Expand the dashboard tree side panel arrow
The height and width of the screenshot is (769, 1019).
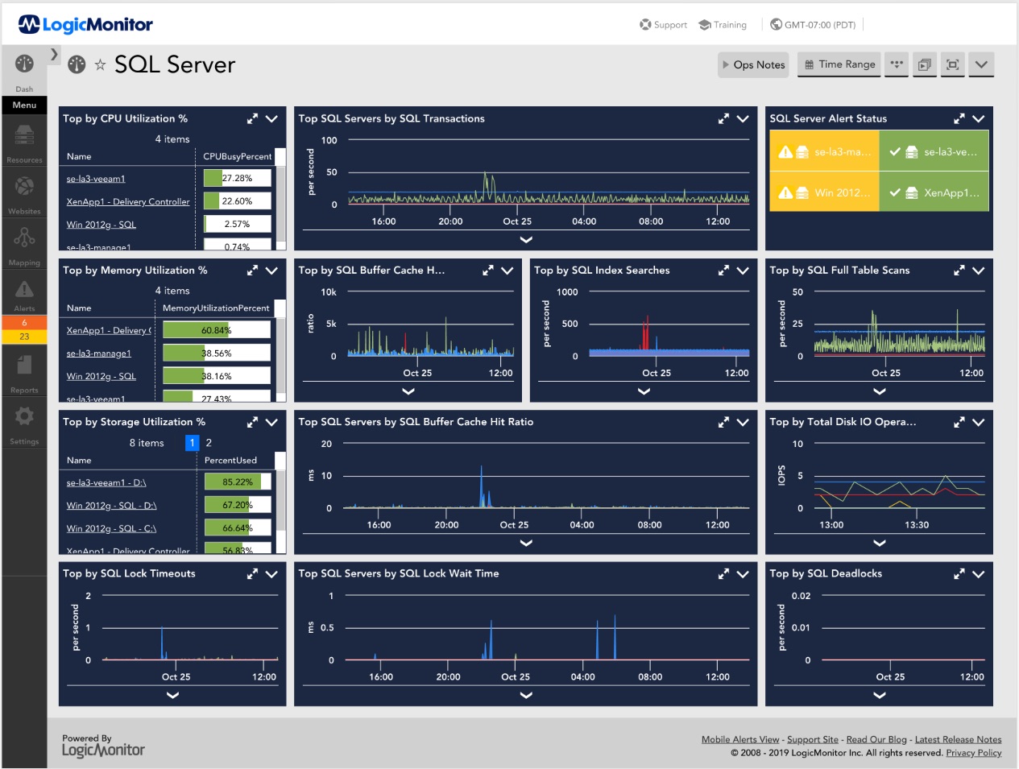pyautogui.click(x=54, y=55)
